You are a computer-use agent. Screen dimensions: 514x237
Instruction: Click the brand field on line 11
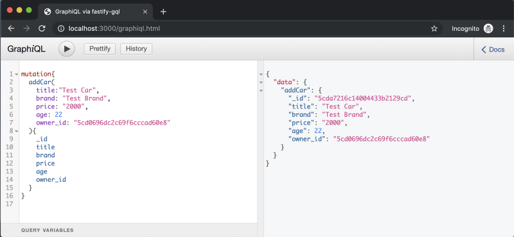(x=46, y=155)
